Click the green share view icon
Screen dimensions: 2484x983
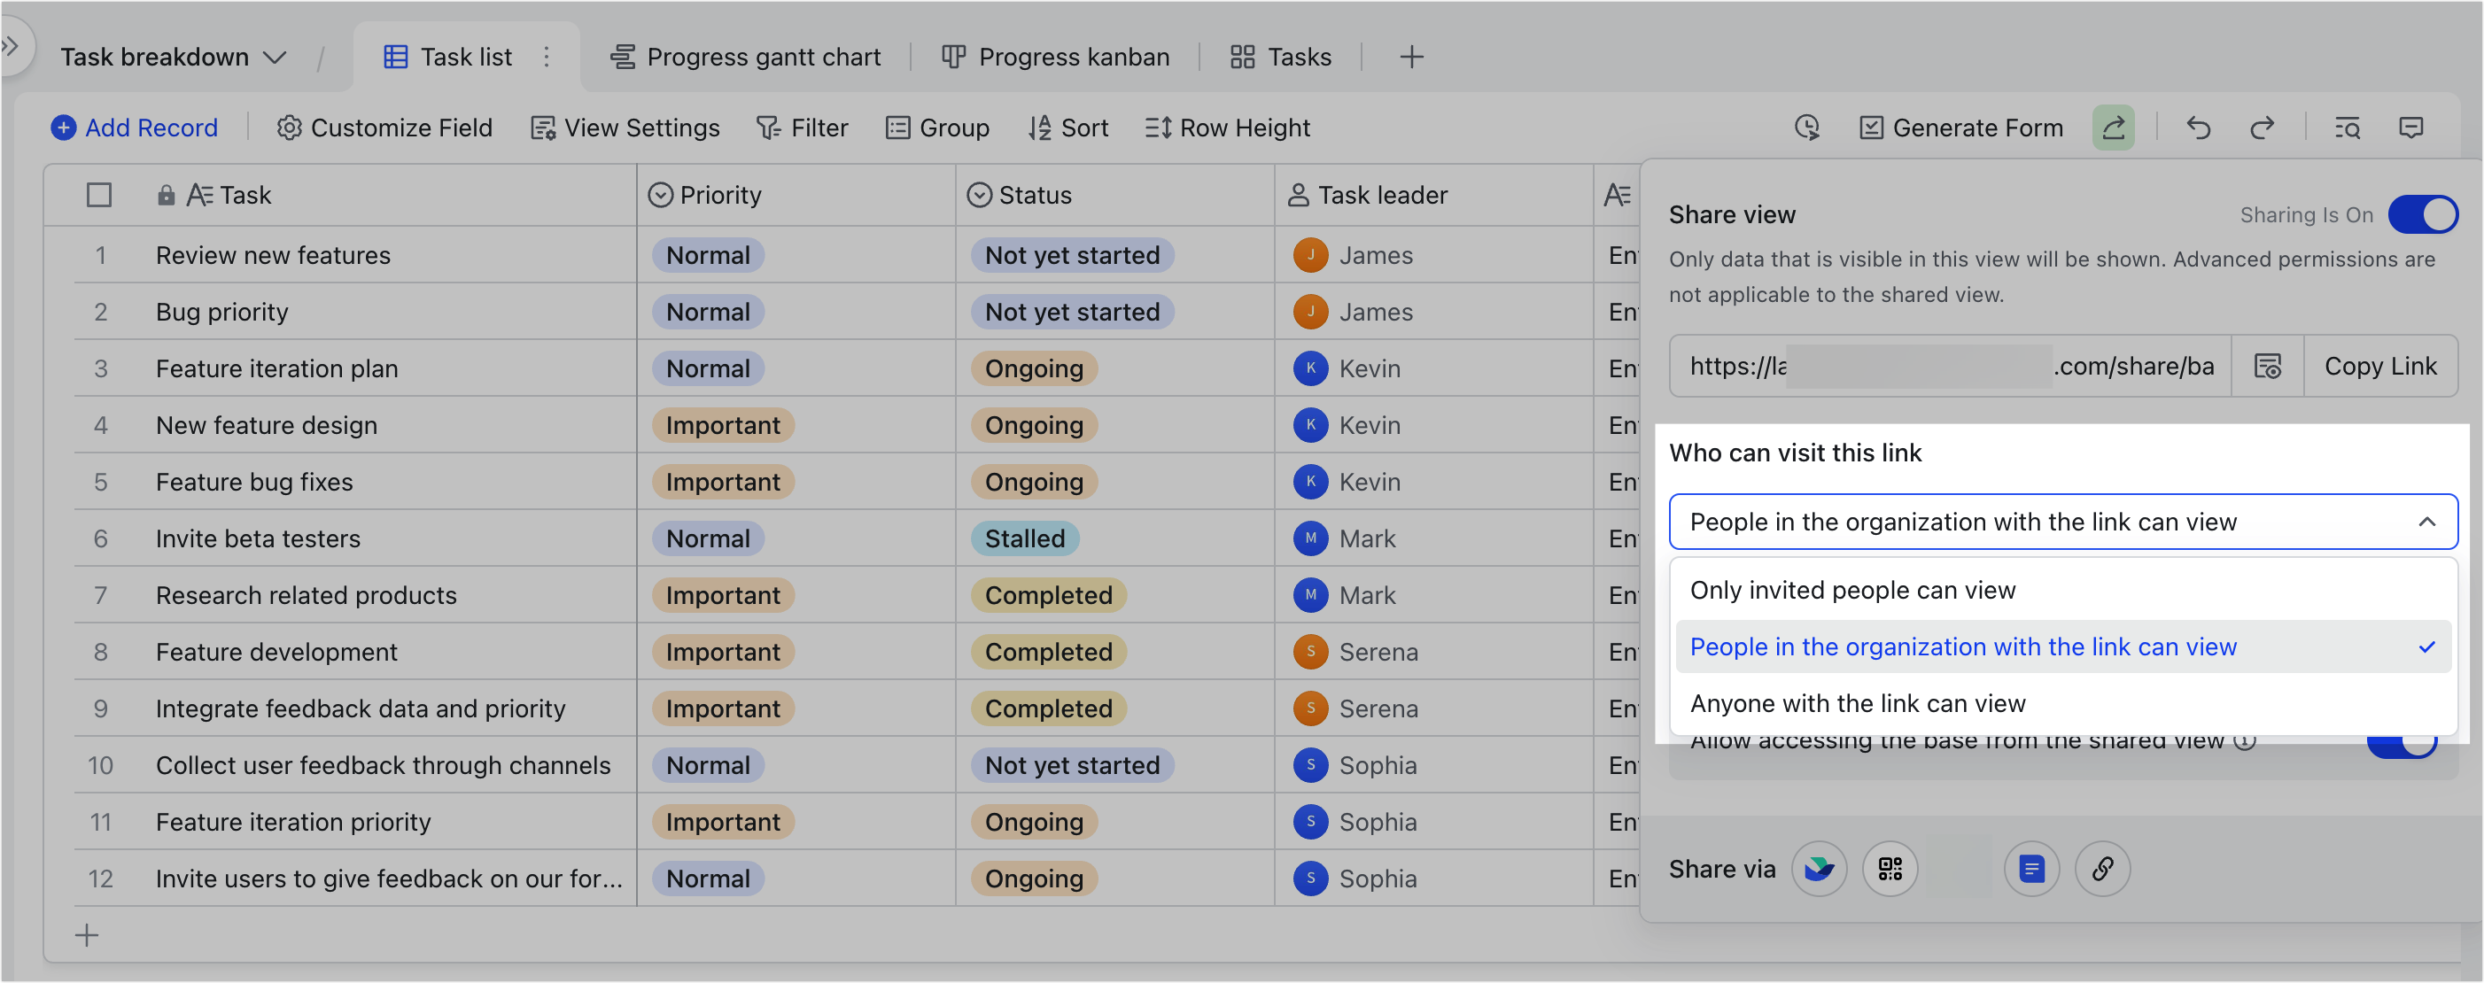(2113, 128)
